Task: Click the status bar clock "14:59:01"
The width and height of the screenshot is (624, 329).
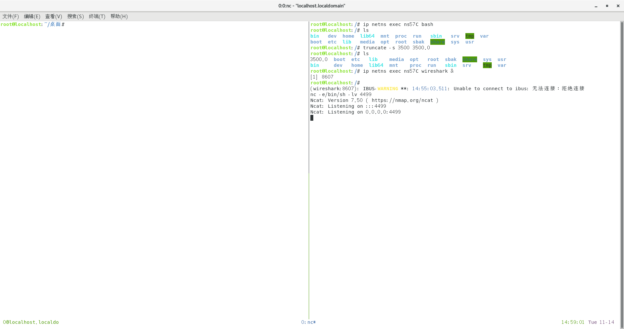Action: click(x=573, y=322)
